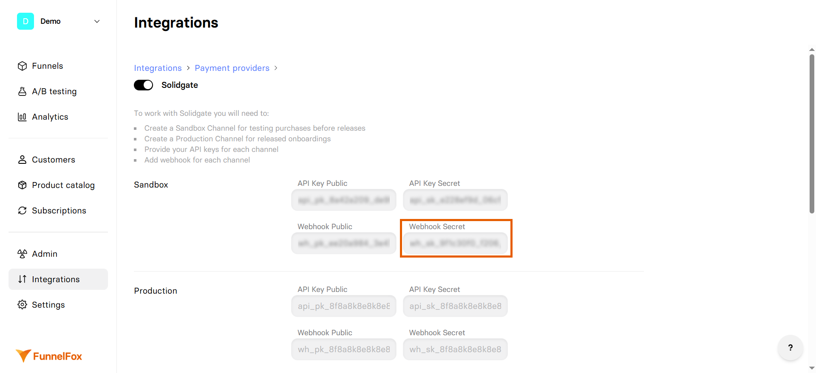Screen dimensions: 816x373
Task: Open the help question mark button
Action: coord(790,348)
